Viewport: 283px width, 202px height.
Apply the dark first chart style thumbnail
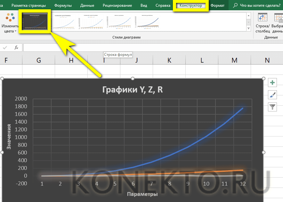[35, 22]
